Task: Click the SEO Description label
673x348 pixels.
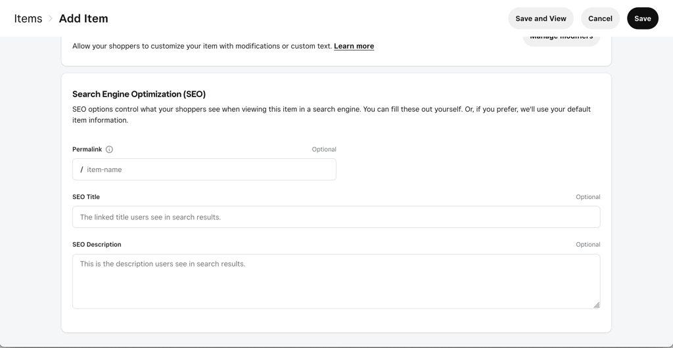Action: coord(97,245)
